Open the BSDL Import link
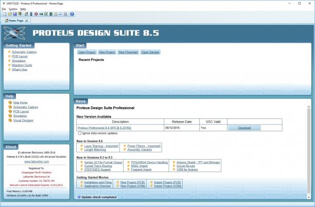 [x=139, y=166]
